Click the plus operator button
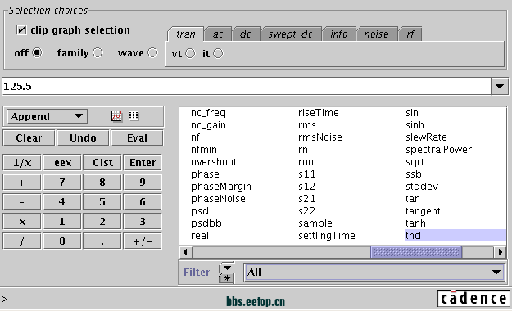The width and height of the screenshot is (512, 311). [22, 183]
